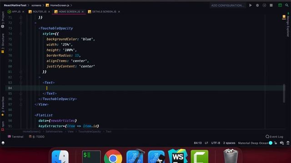291x163 pixels.
Task: Close the DETAILS SCREEN.JS tab
Action: pyautogui.click(x=119, y=12)
